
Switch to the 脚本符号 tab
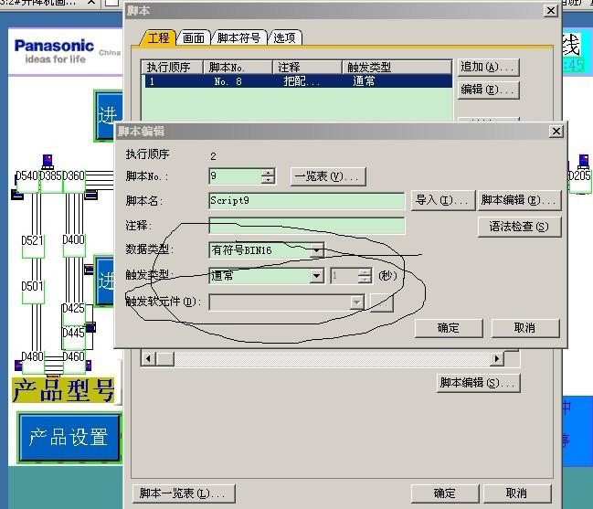pyautogui.click(x=240, y=37)
